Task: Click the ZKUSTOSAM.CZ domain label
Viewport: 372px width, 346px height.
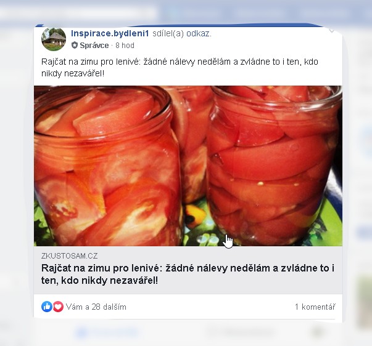Action: (69, 255)
